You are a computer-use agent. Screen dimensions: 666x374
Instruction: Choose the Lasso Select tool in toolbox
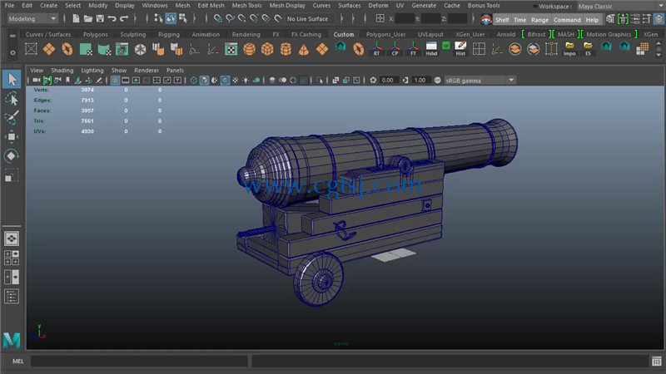tap(12, 99)
